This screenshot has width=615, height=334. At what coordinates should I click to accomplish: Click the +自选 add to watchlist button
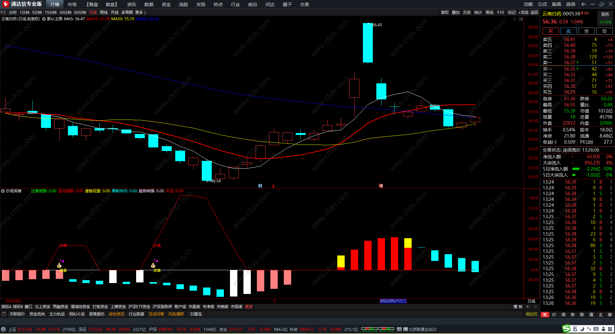click(x=523, y=13)
